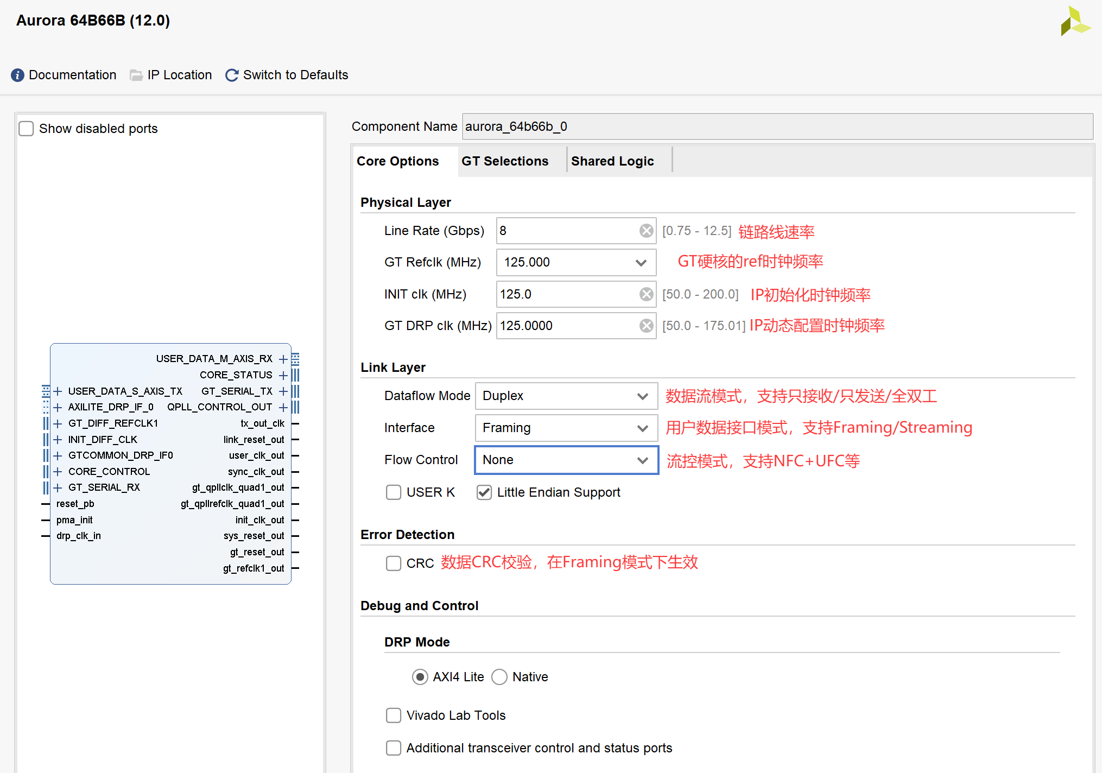1102x773 pixels.
Task: Click the Switch to Defaults refresh icon
Action: [x=232, y=75]
